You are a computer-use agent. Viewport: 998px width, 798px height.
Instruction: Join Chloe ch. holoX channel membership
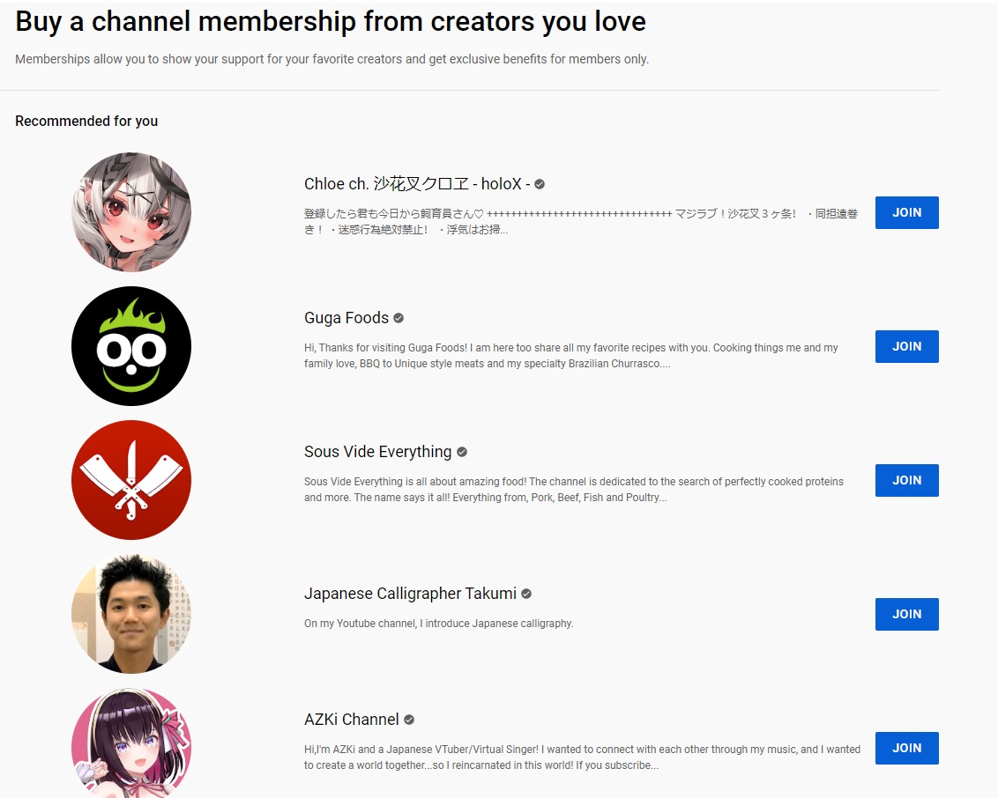[906, 212]
